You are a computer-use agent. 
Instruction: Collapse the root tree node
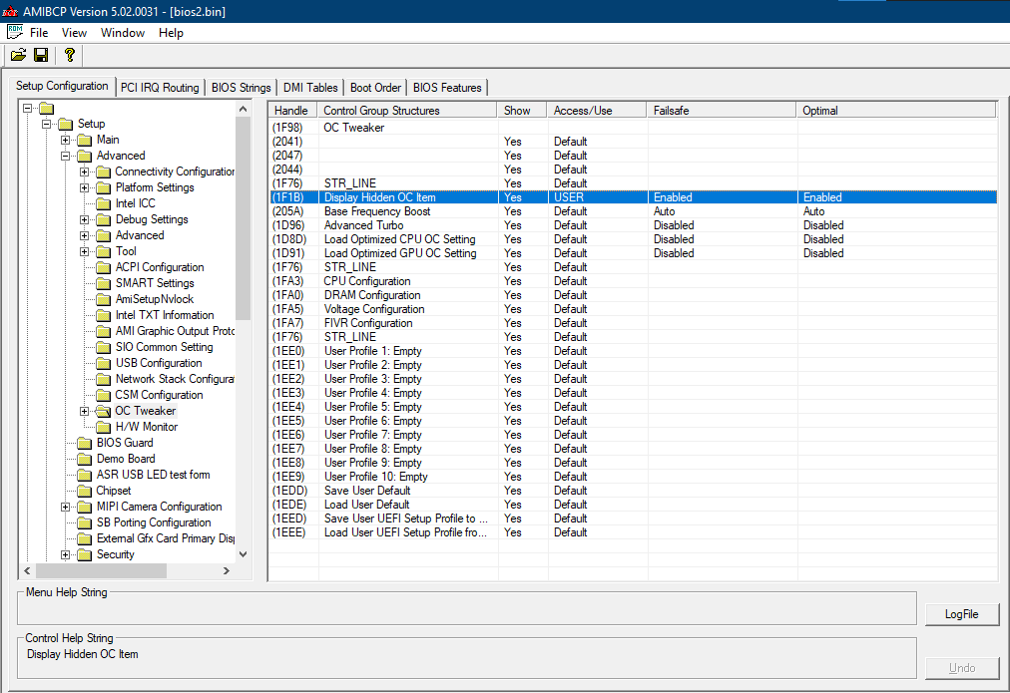(x=28, y=108)
